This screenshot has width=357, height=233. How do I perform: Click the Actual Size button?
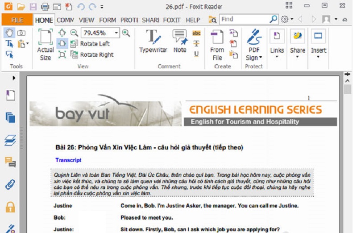[46, 45]
